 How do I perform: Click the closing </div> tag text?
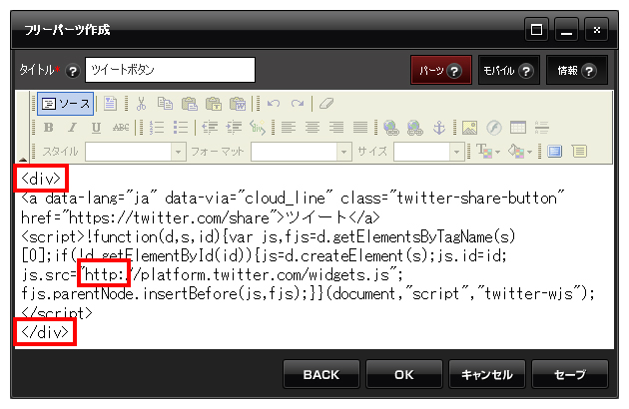point(45,332)
